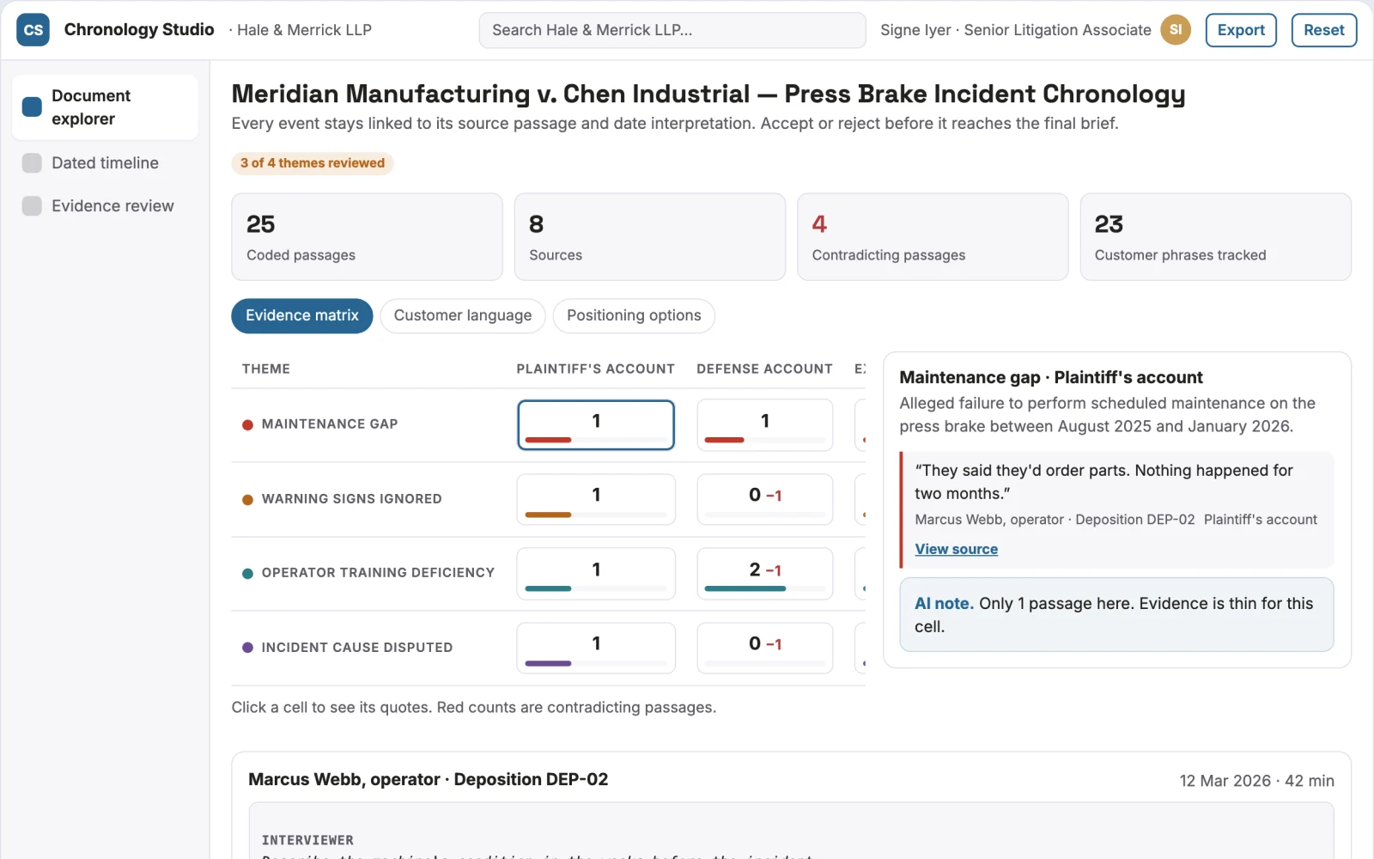Switch to Evidence matrix tab

click(x=302, y=316)
